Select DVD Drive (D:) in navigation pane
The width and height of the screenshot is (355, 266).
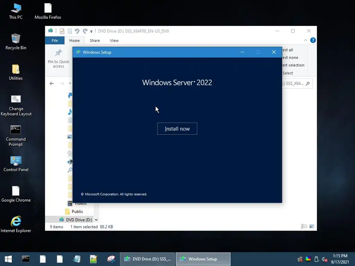click(x=76, y=220)
